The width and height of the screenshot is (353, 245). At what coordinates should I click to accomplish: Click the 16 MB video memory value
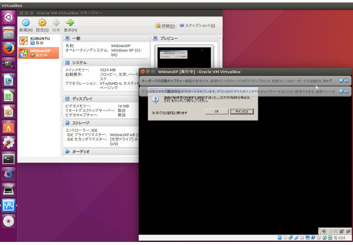click(123, 106)
